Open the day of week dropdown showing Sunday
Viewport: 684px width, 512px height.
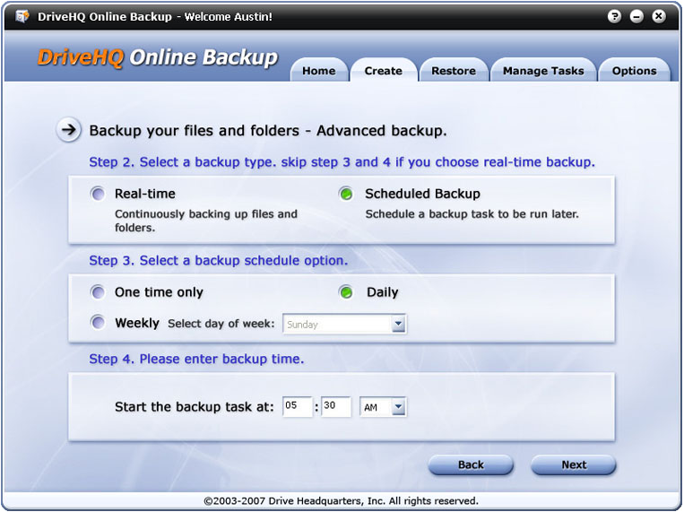click(344, 324)
